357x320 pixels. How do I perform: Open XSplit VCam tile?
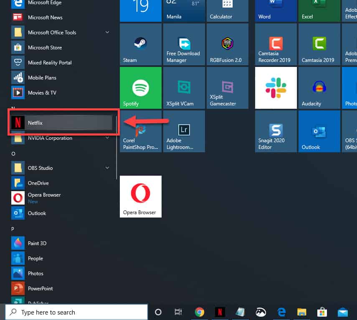point(184,88)
